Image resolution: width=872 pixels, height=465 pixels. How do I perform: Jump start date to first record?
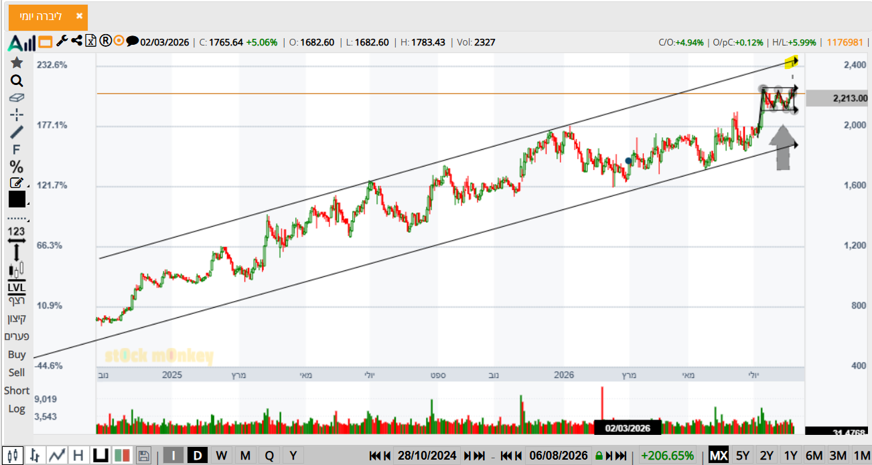coord(375,456)
